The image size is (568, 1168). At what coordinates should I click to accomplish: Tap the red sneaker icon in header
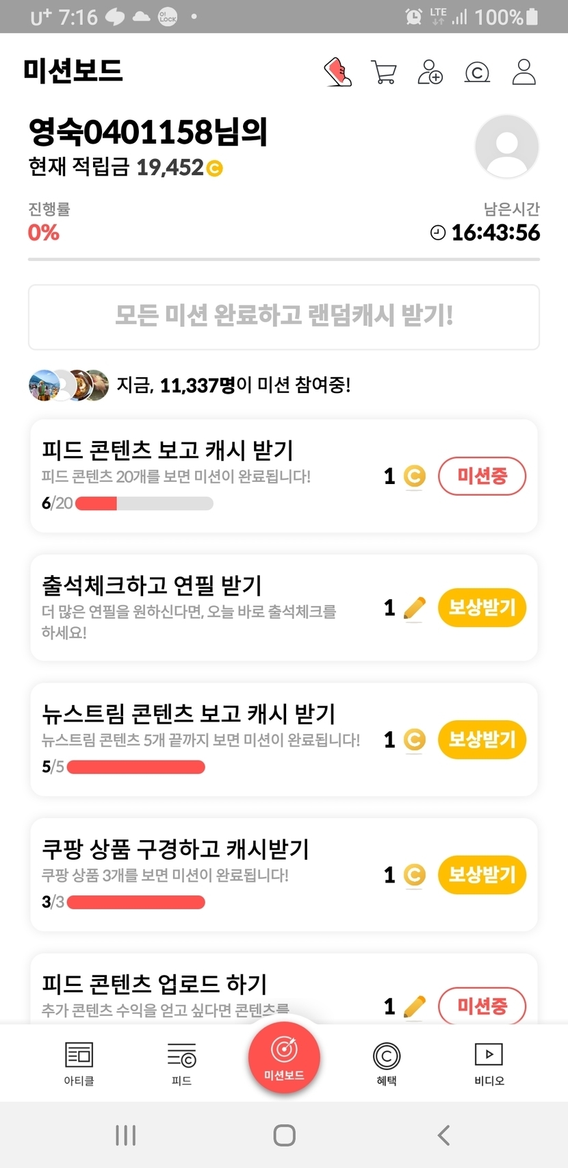tap(337, 72)
